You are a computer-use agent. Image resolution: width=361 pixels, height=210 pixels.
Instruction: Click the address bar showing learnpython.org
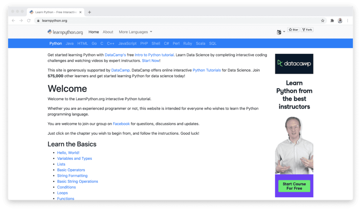tap(176, 21)
